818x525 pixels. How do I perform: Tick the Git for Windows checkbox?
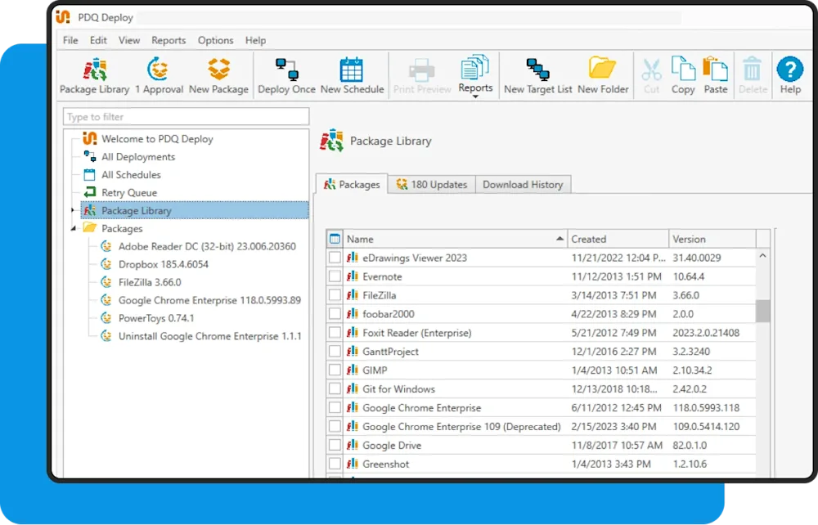(335, 389)
